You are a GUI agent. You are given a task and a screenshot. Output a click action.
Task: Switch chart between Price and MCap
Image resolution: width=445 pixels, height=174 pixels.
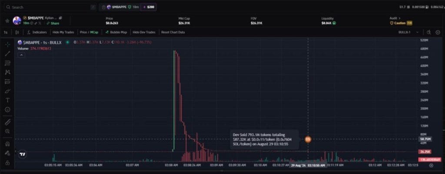tap(89, 32)
